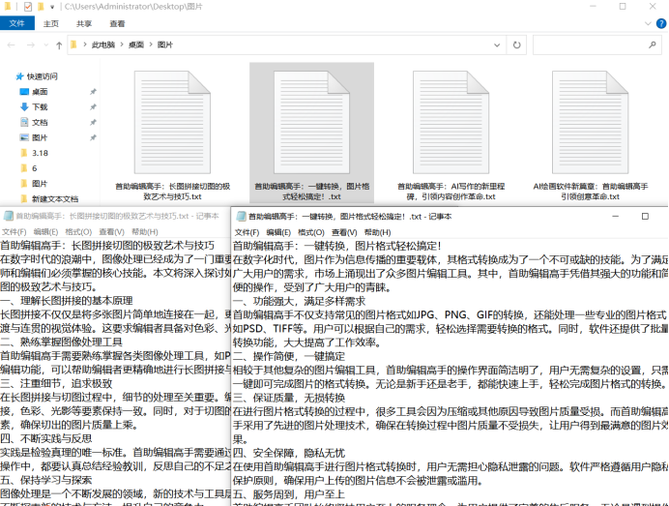Maximize the front Notepad window
This screenshot has height=506, width=669.
[645, 217]
